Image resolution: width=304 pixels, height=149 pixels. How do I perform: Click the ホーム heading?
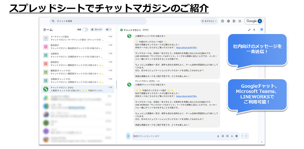(x=48, y=30)
